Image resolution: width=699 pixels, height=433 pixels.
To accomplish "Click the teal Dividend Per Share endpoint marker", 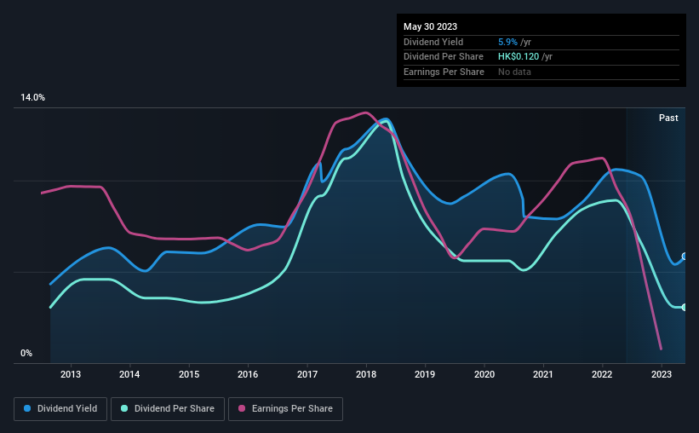I will tap(684, 307).
